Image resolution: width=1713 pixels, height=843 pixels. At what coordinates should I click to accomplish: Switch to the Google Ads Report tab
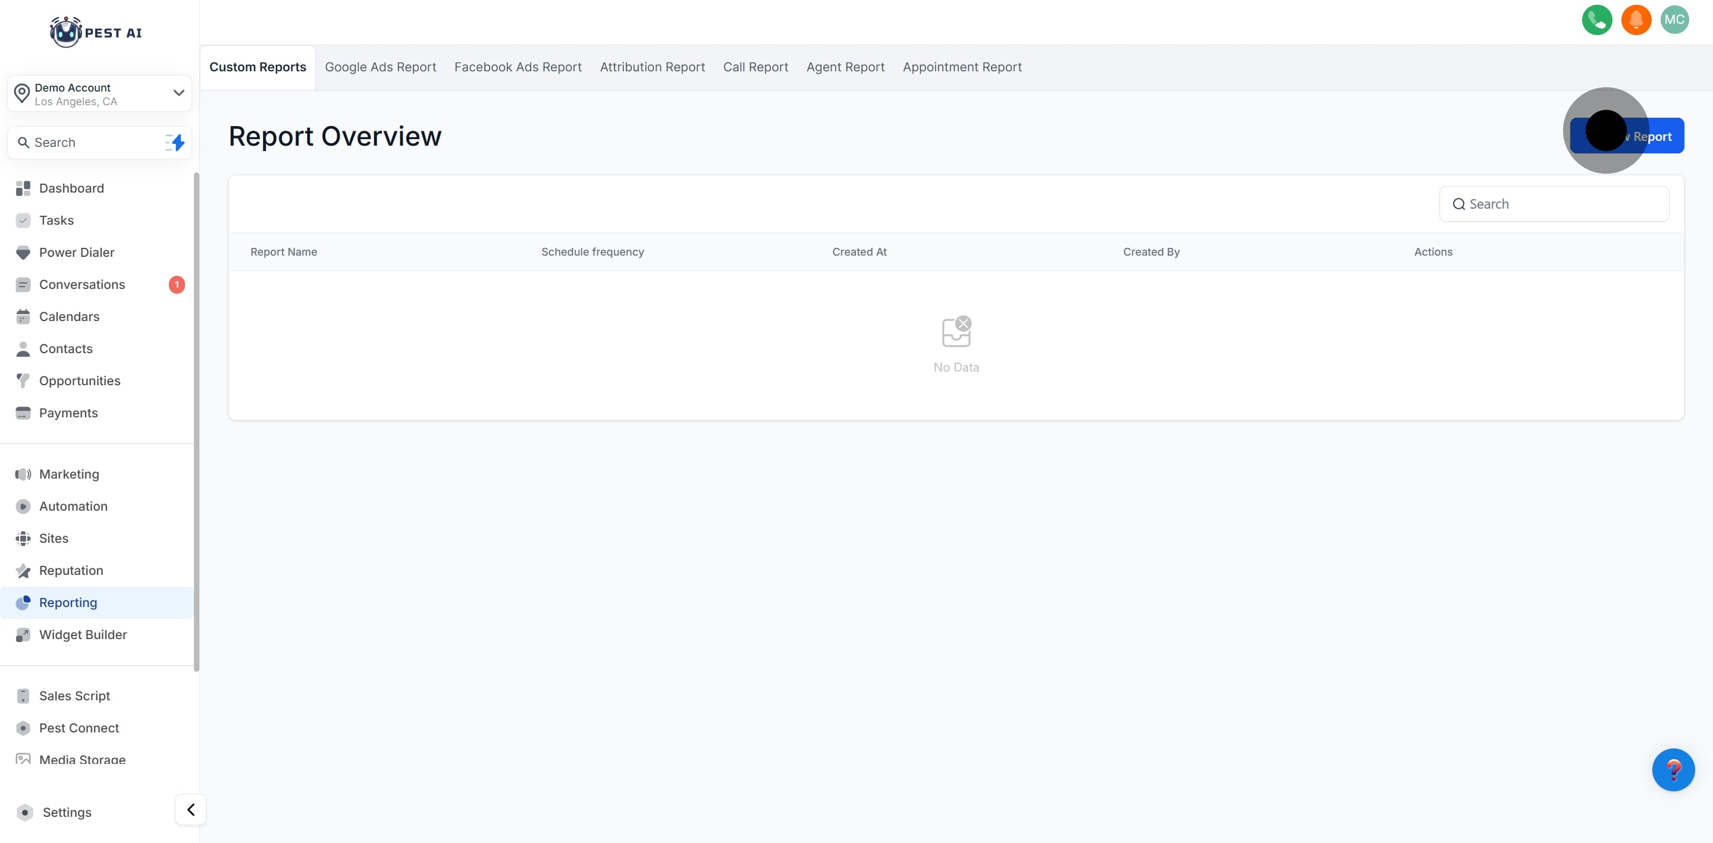pos(381,67)
